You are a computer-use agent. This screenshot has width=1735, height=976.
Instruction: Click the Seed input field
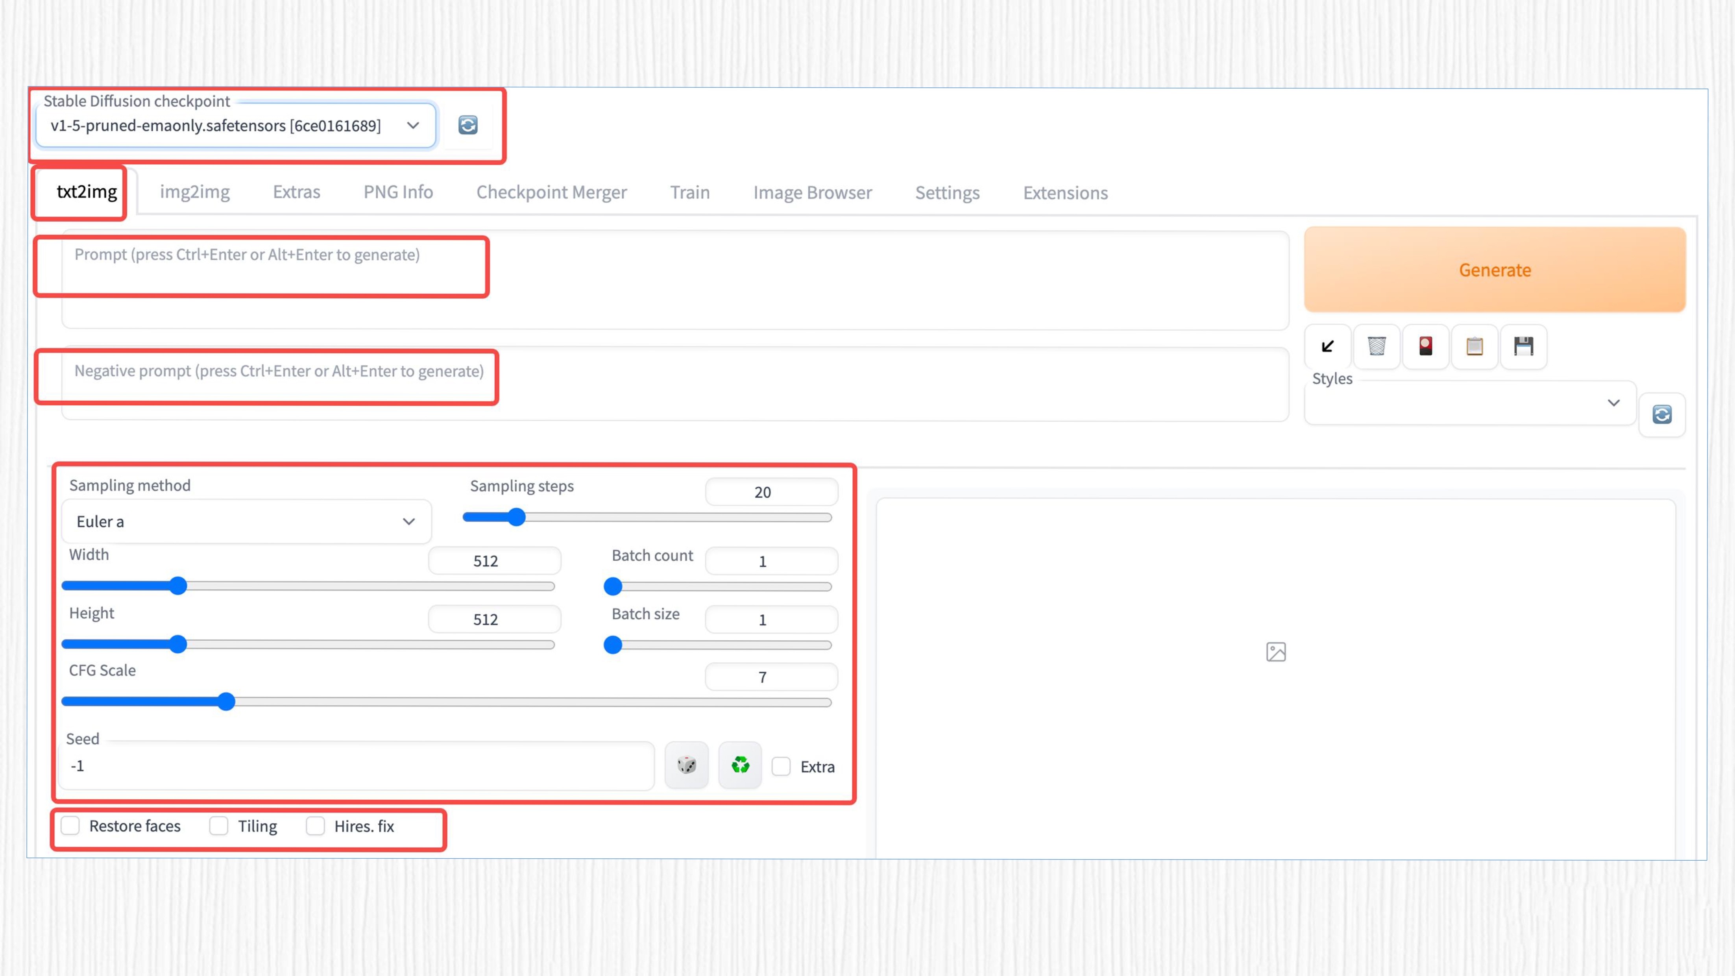tap(357, 767)
